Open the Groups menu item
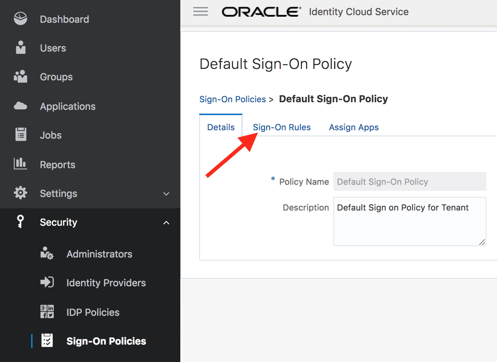 click(56, 77)
